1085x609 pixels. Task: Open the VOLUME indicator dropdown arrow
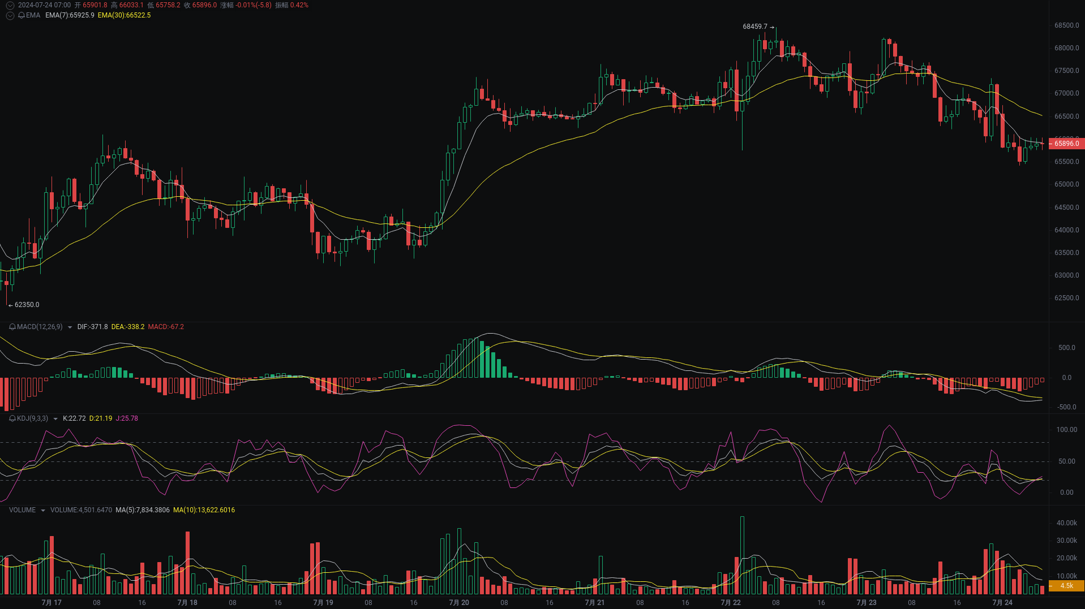tap(42, 510)
